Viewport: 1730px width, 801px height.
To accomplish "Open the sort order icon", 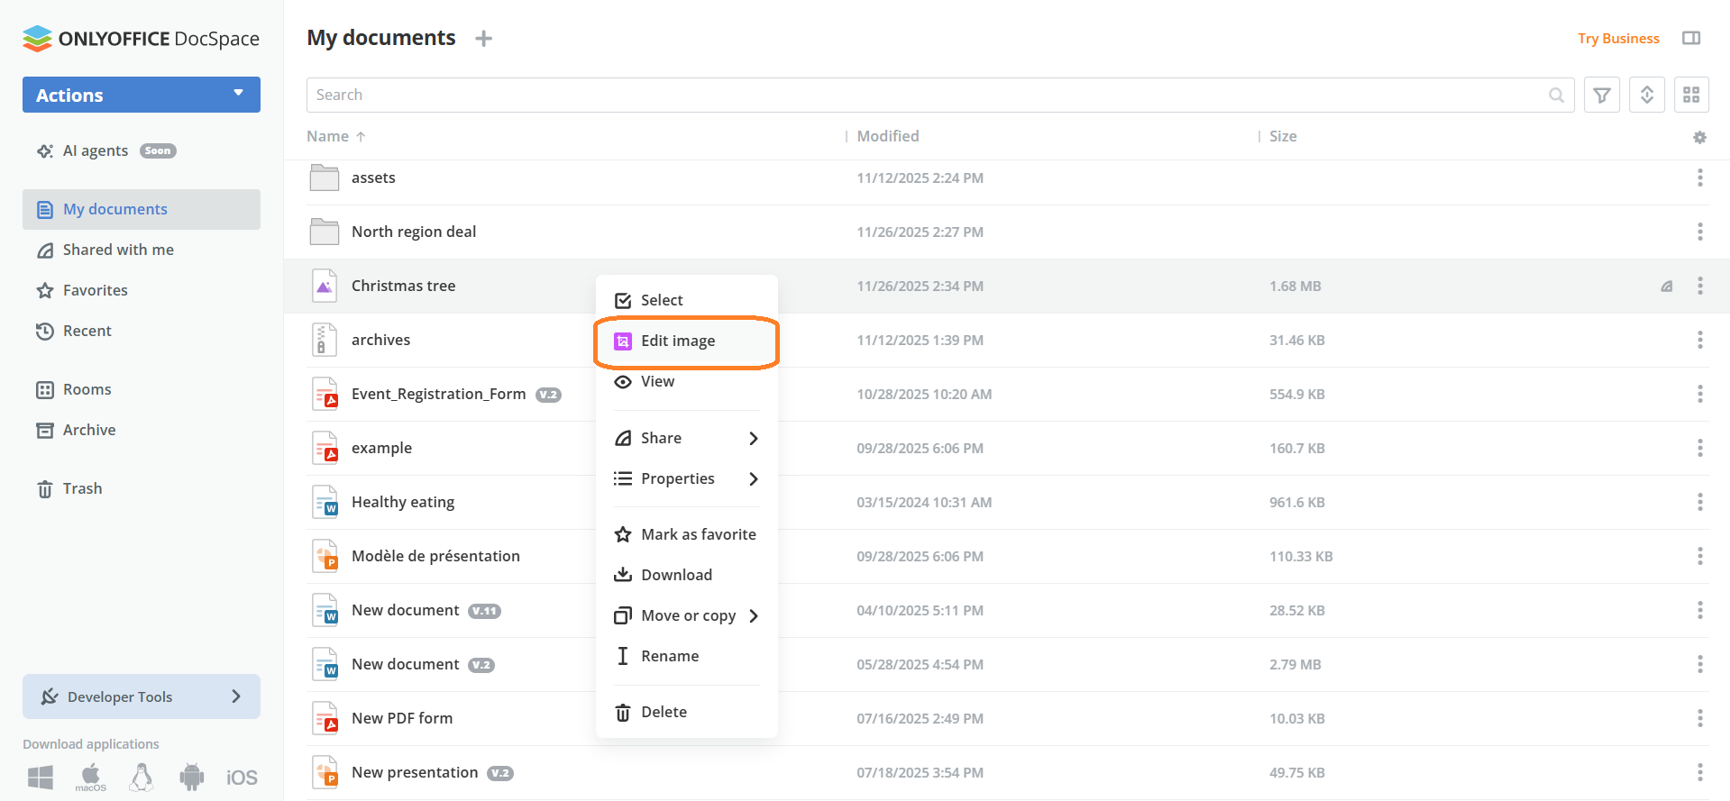I will 1647,95.
